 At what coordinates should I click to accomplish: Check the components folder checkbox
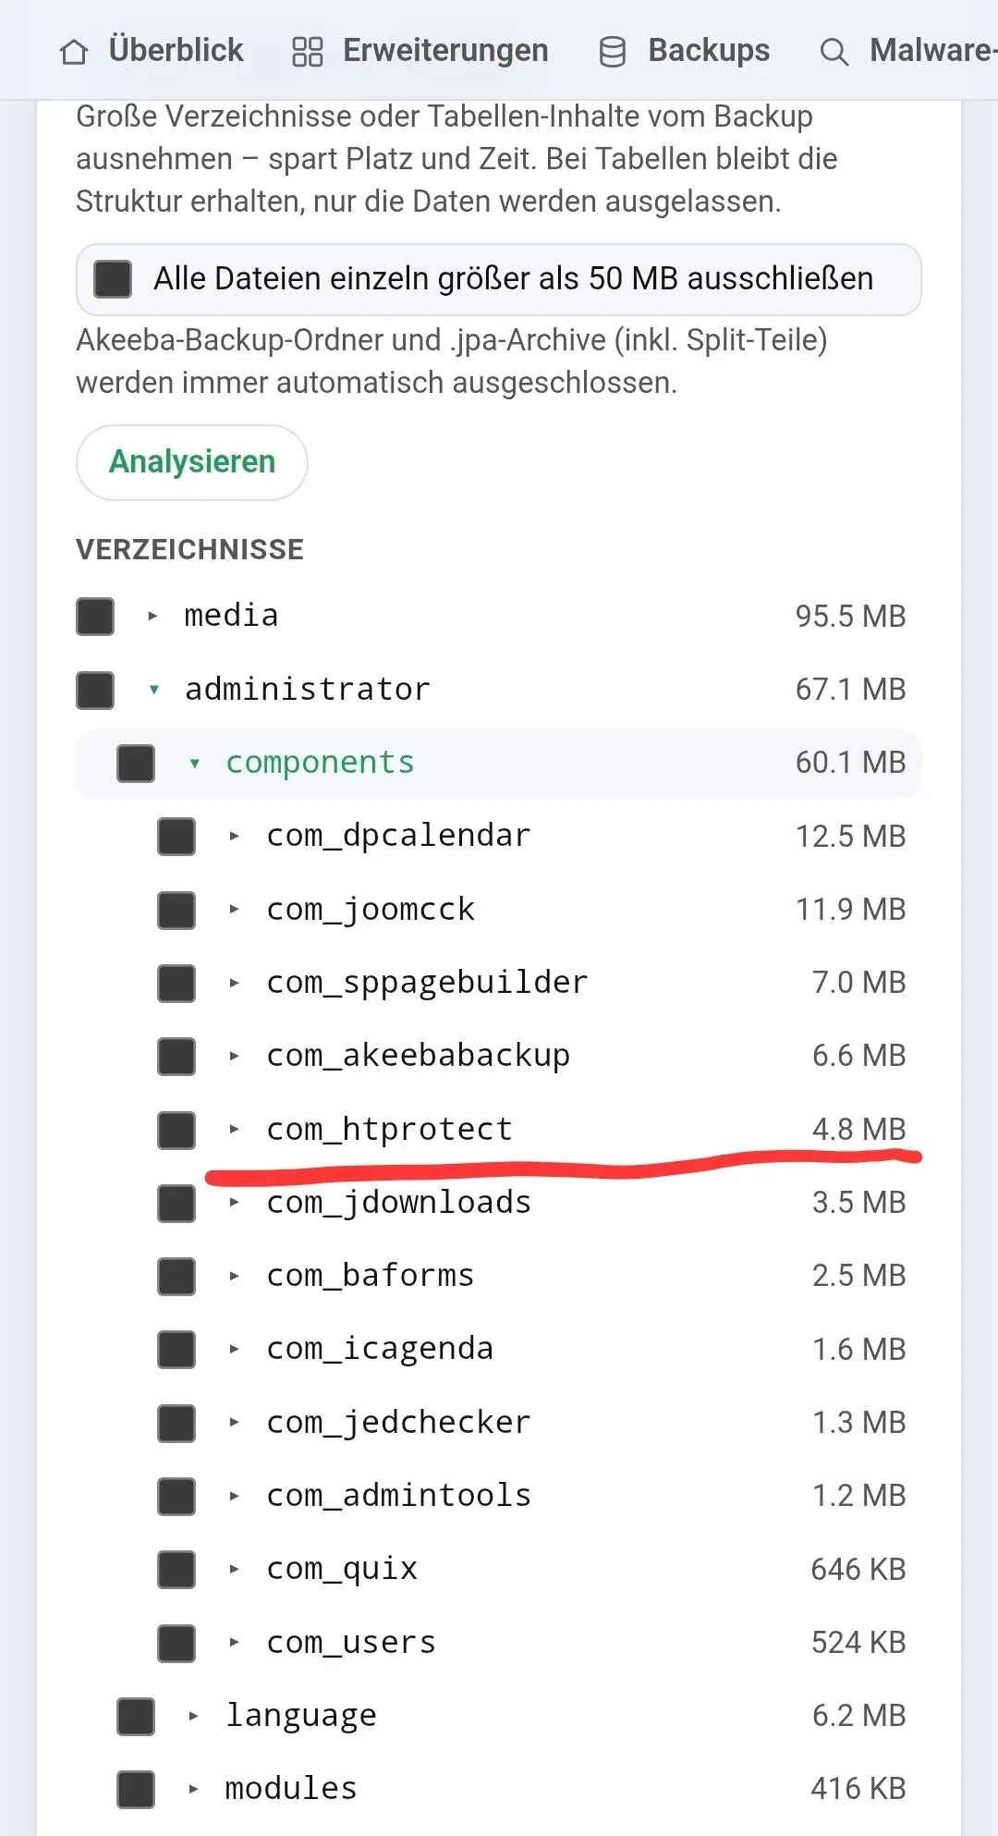pyautogui.click(x=136, y=764)
